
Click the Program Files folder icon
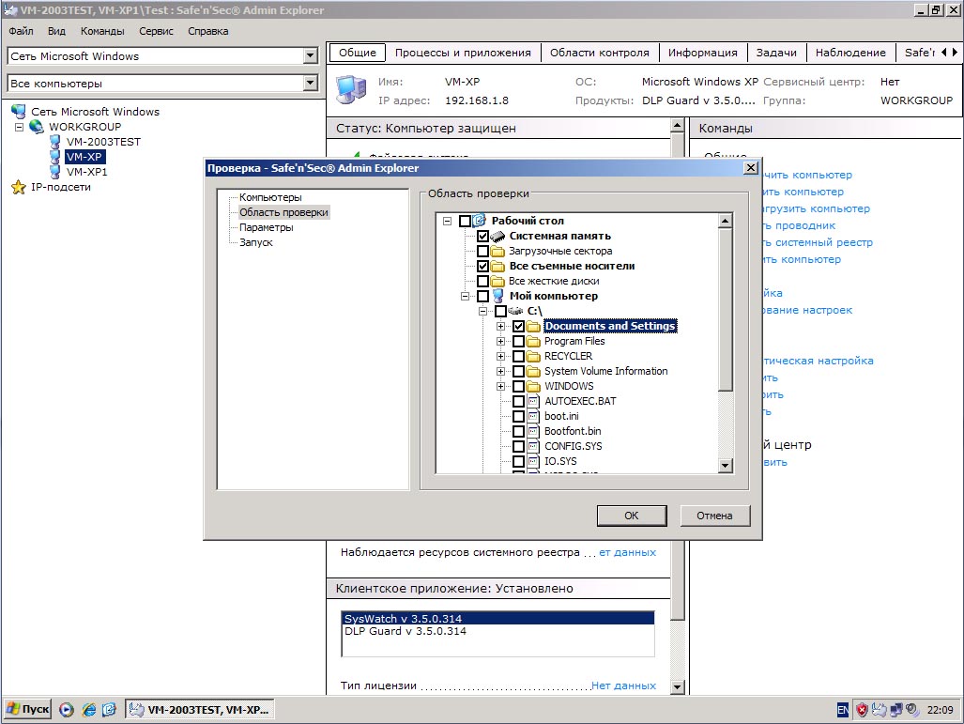point(534,341)
